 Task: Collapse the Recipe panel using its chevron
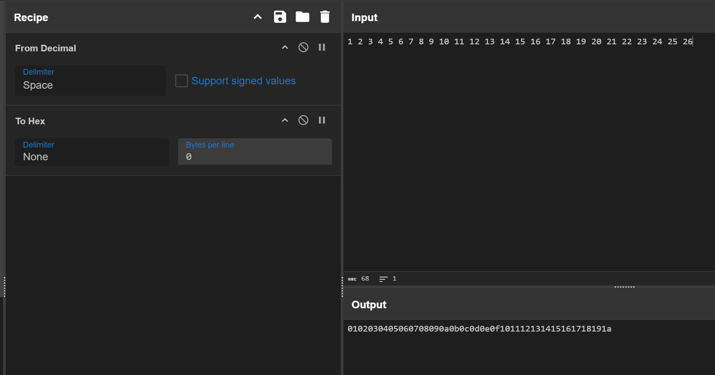point(258,17)
